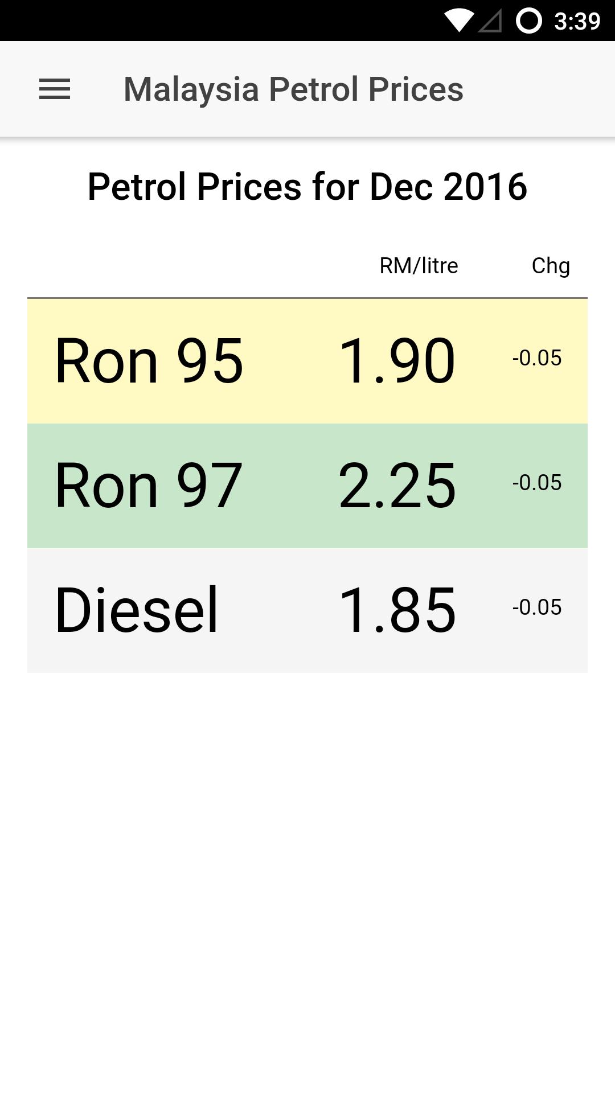Tap the Ron 97 change value -0.05
This screenshot has width=615, height=1093.
[x=537, y=483]
